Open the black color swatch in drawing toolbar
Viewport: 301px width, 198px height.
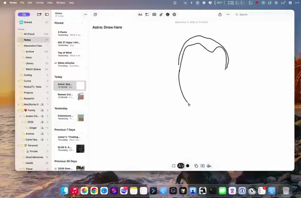pyautogui.click(x=188, y=166)
